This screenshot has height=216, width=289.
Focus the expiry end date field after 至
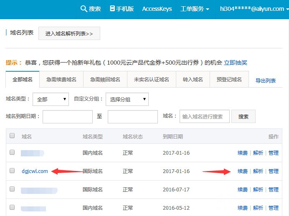pyautogui.click(x=133, y=117)
